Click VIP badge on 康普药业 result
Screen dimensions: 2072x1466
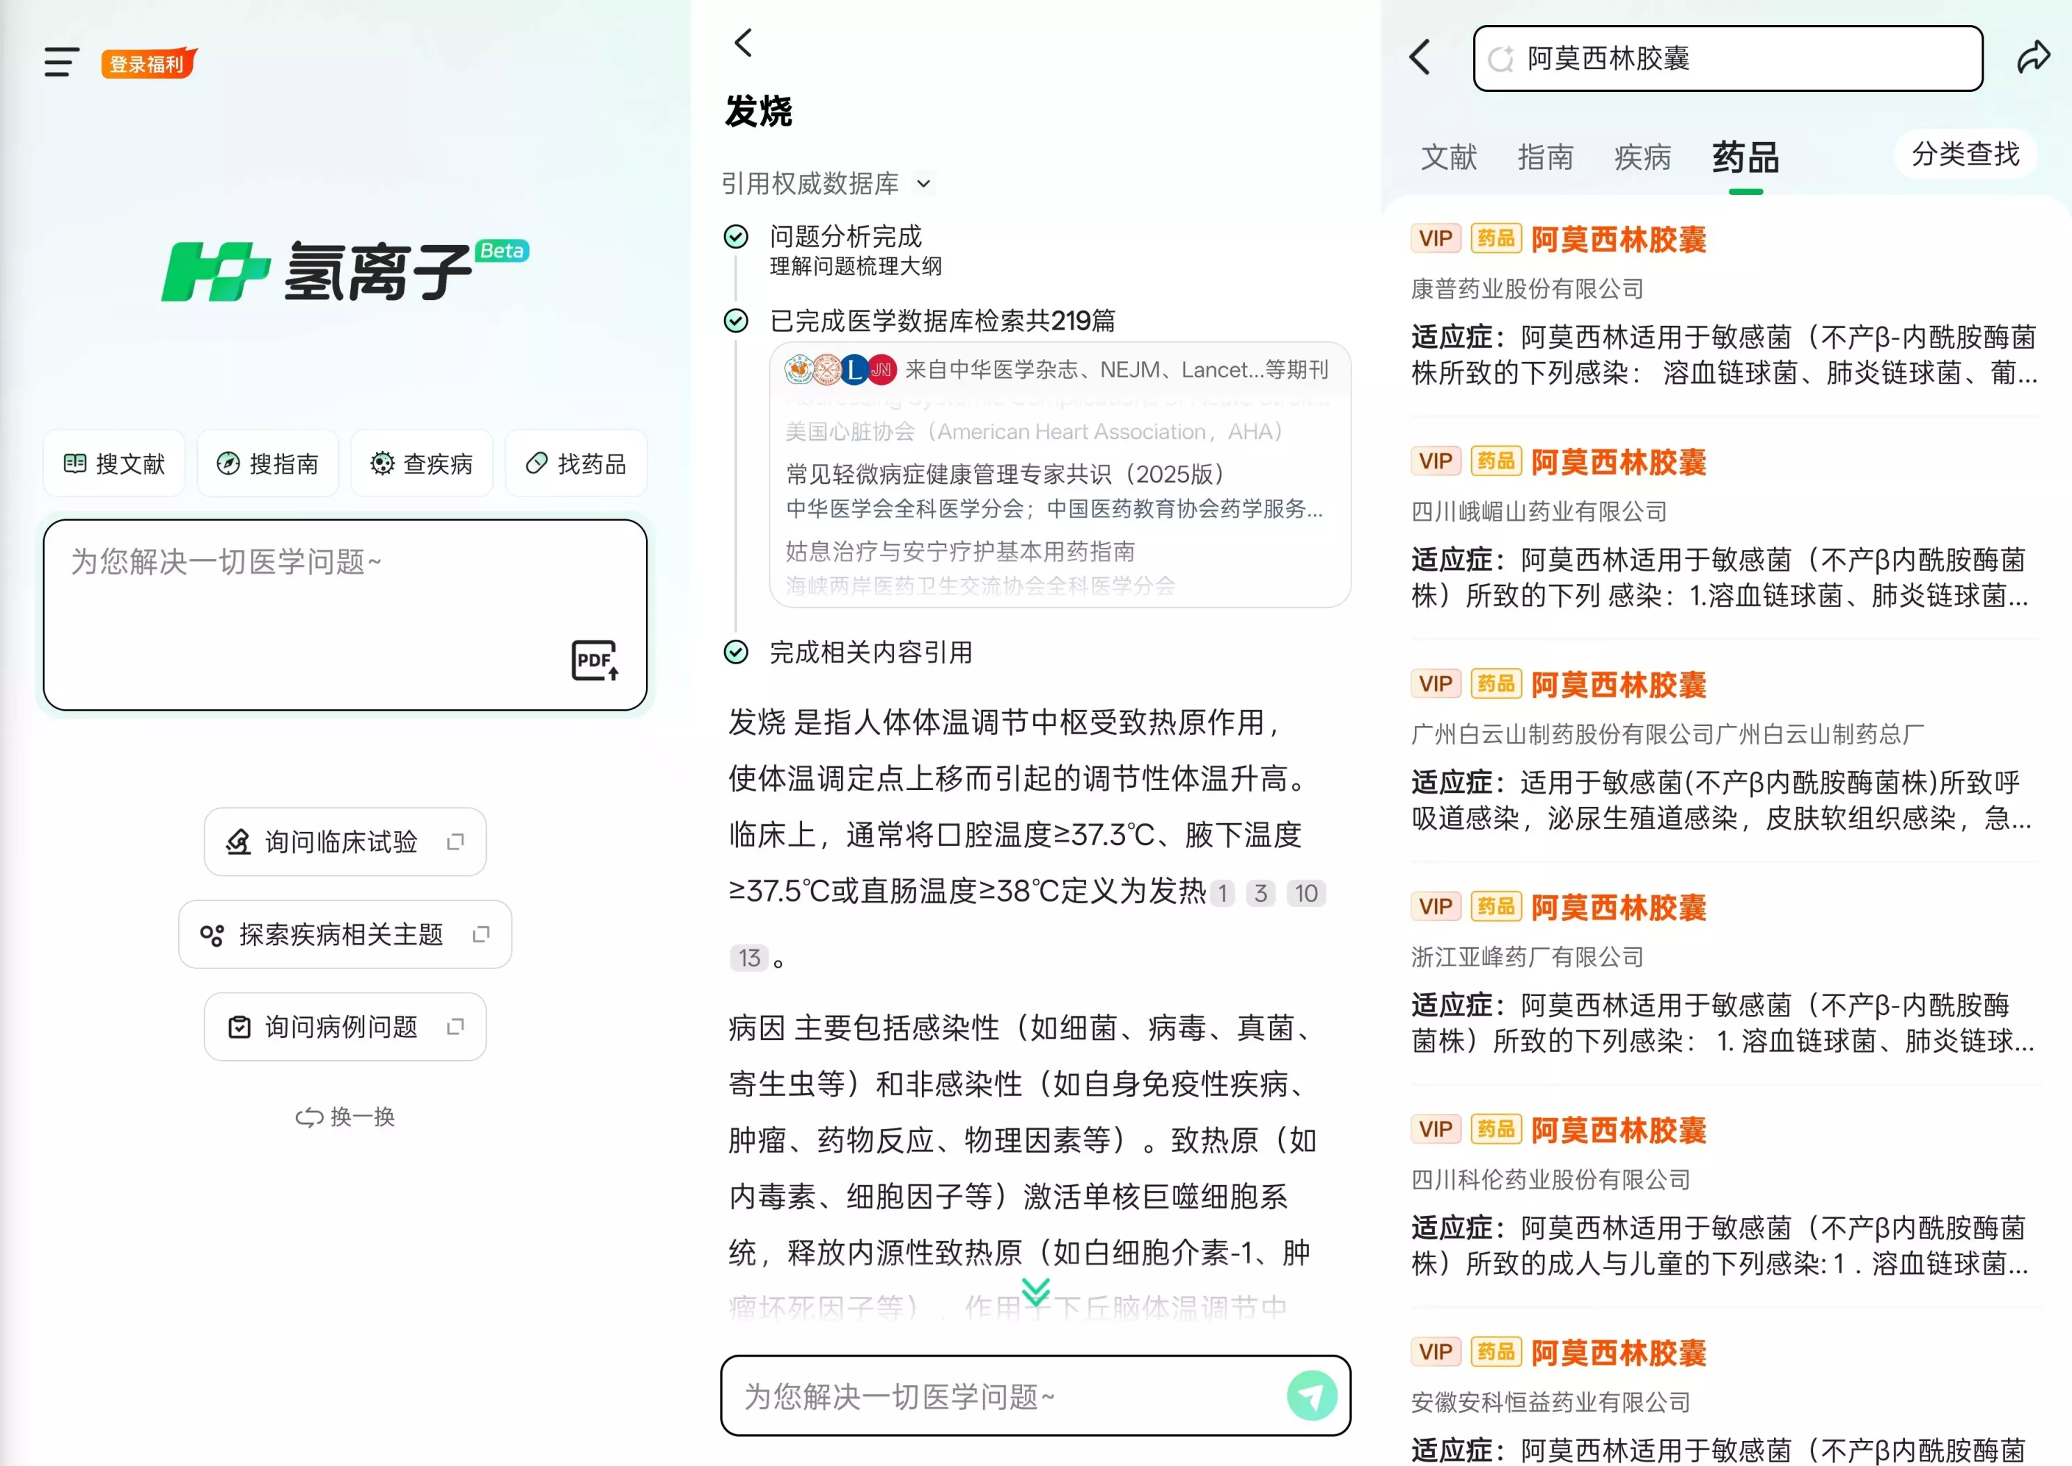tap(1436, 238)
